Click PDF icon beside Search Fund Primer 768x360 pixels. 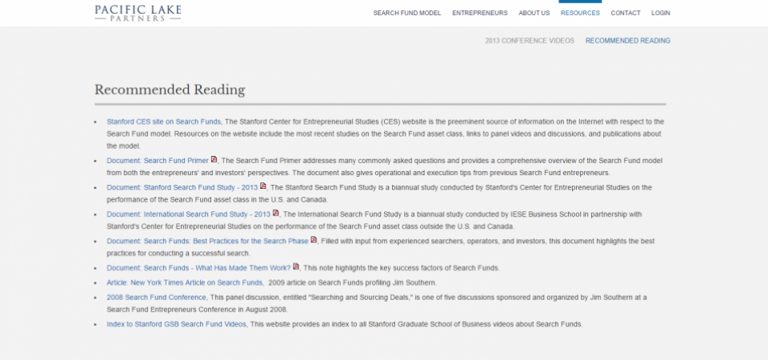[214, 159]
